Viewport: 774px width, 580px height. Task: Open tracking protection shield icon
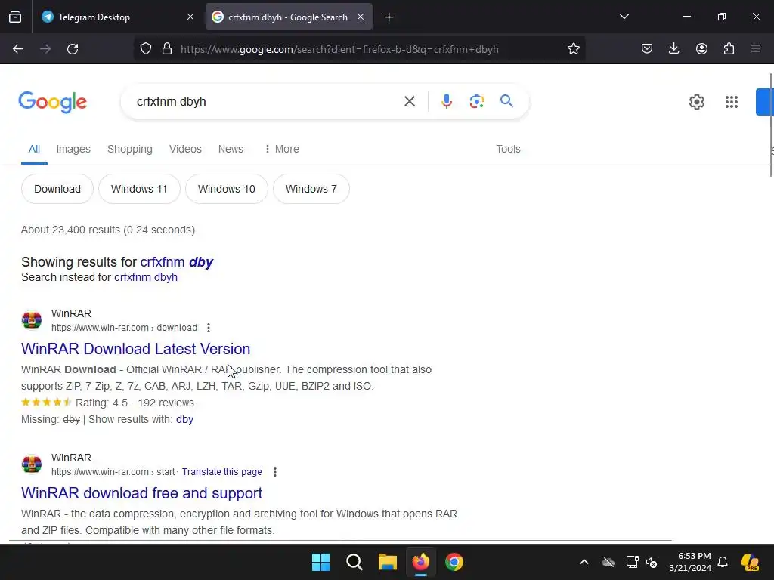tap(146, 49)
